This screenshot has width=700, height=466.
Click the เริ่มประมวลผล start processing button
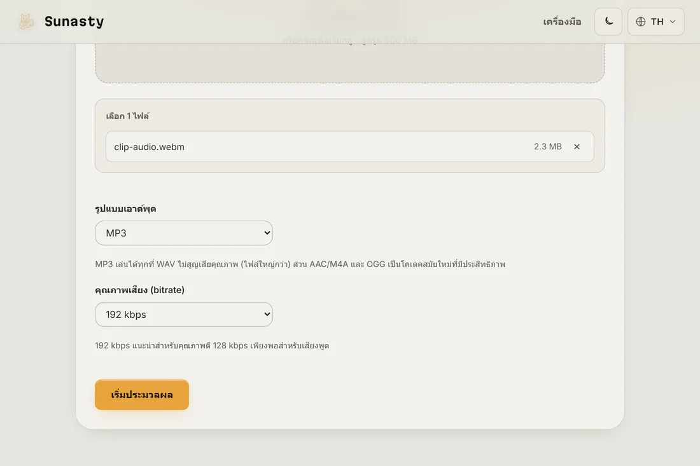pyautogui.click(x=142, y=395)
